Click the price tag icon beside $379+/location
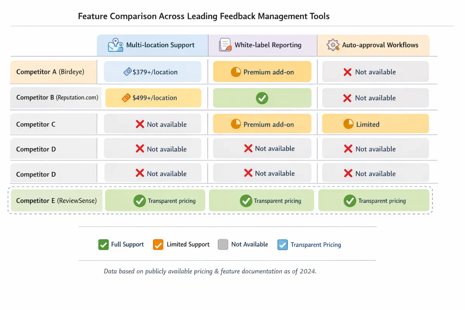Screen dimensions: 465x310 click(x=127, y=72)
